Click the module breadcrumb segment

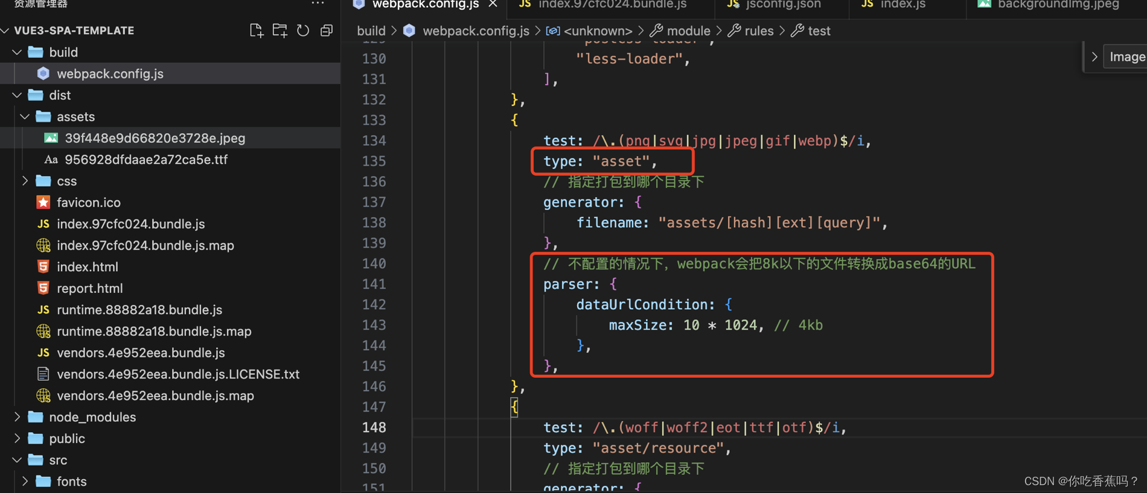pos(688,31)
